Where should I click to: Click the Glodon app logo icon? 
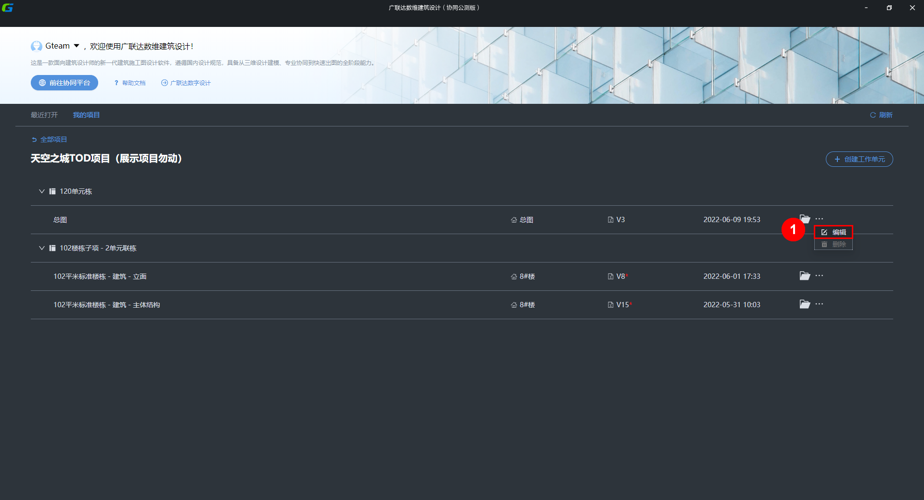click(7, 8)
